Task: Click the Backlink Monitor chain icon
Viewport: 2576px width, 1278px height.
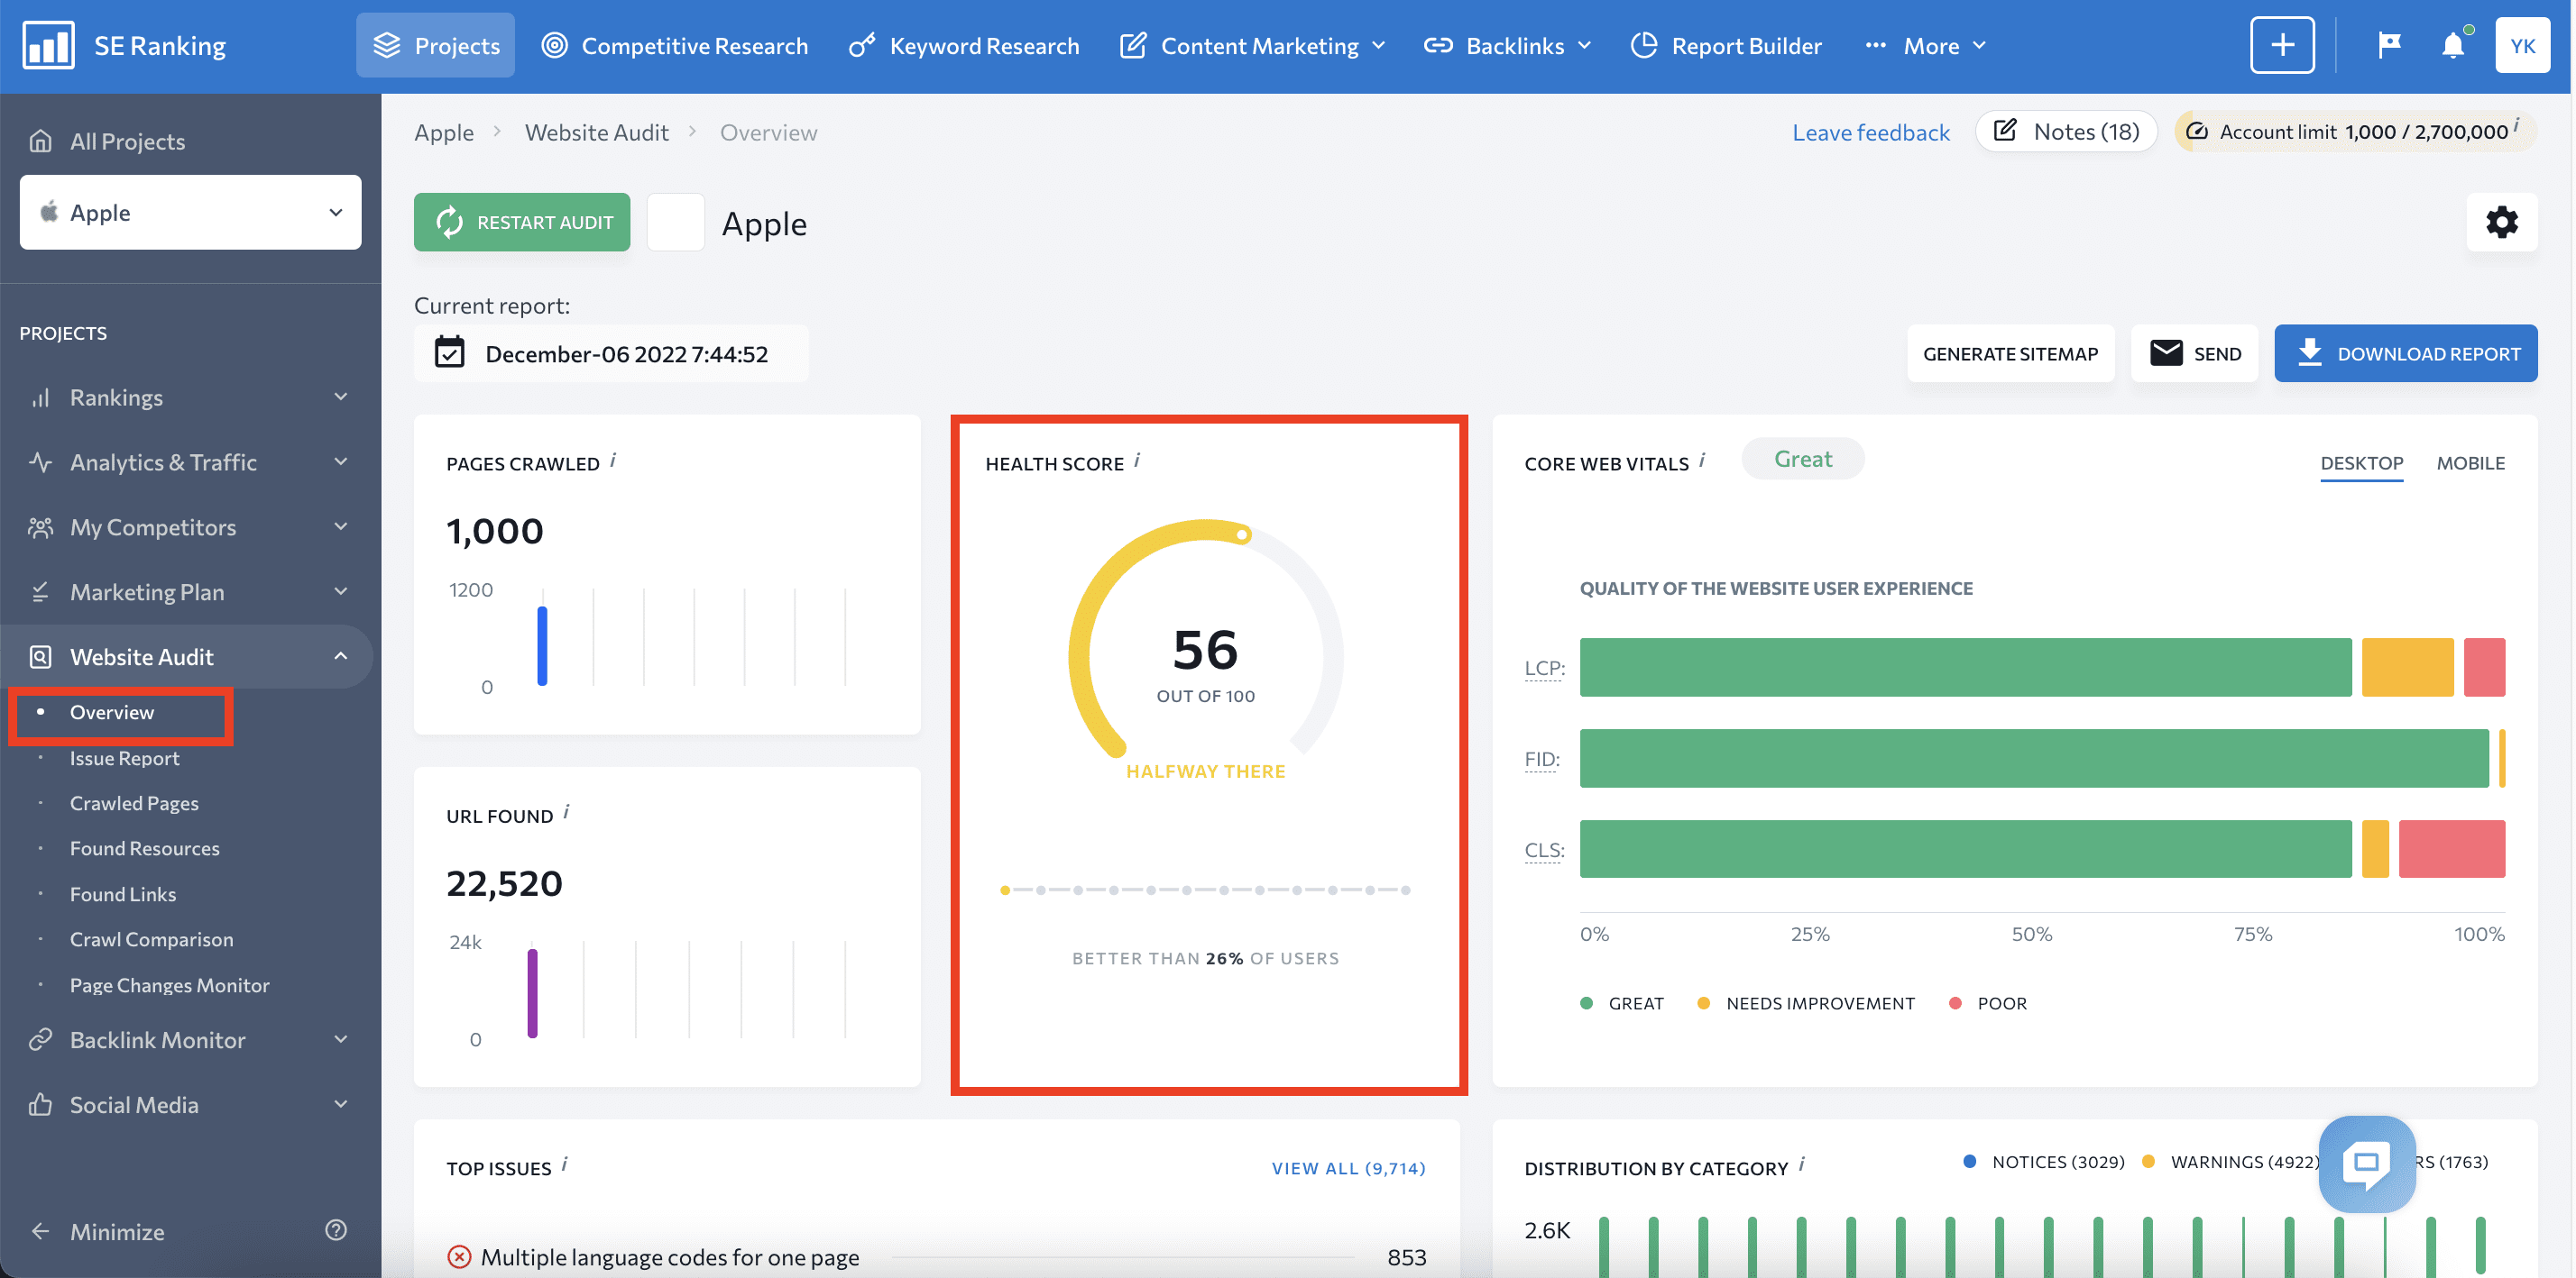Action: point(40,1040)
